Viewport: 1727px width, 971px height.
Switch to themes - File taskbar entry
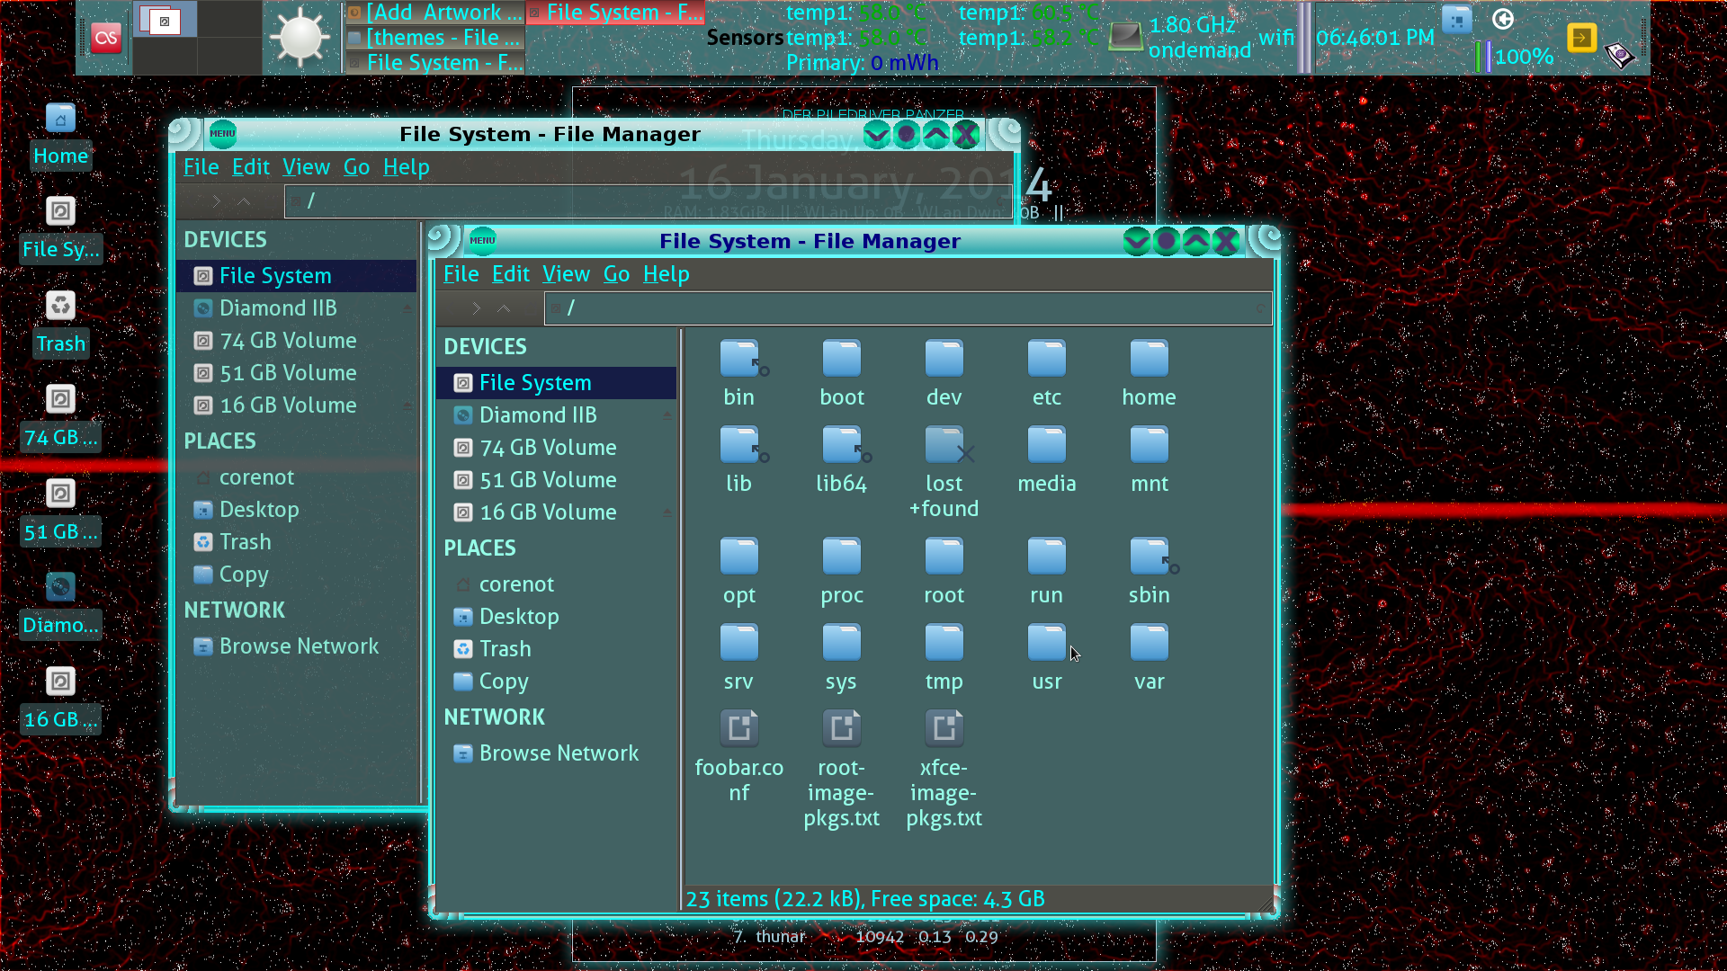coord(434,38)
